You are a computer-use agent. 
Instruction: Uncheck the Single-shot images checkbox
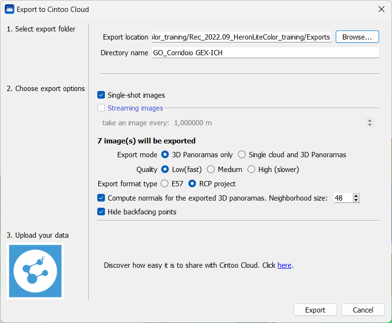click(x=101, y=95)
